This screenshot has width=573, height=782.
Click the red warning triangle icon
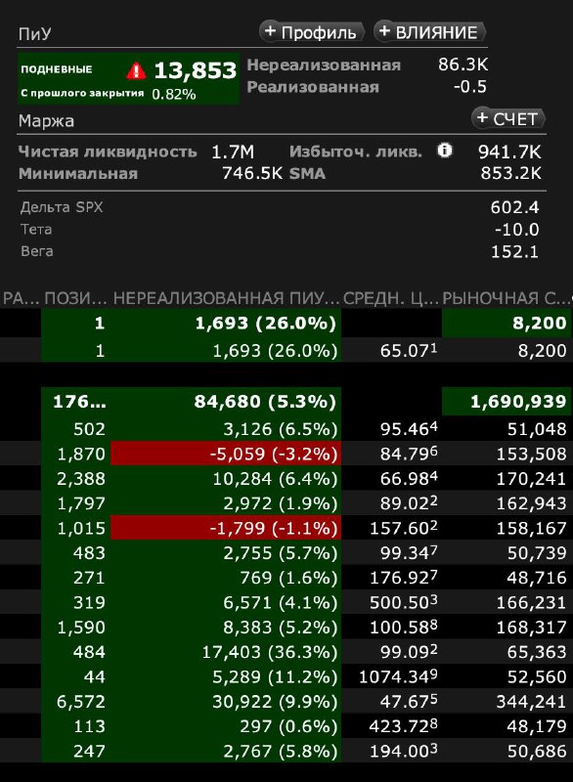point(136,70)
